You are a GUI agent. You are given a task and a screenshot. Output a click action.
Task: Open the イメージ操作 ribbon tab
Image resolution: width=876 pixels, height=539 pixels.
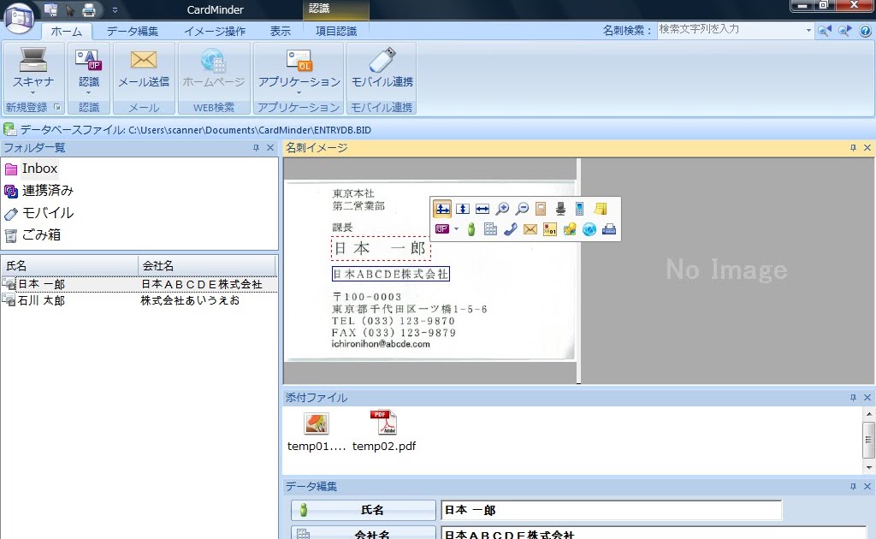pos(215,32)
